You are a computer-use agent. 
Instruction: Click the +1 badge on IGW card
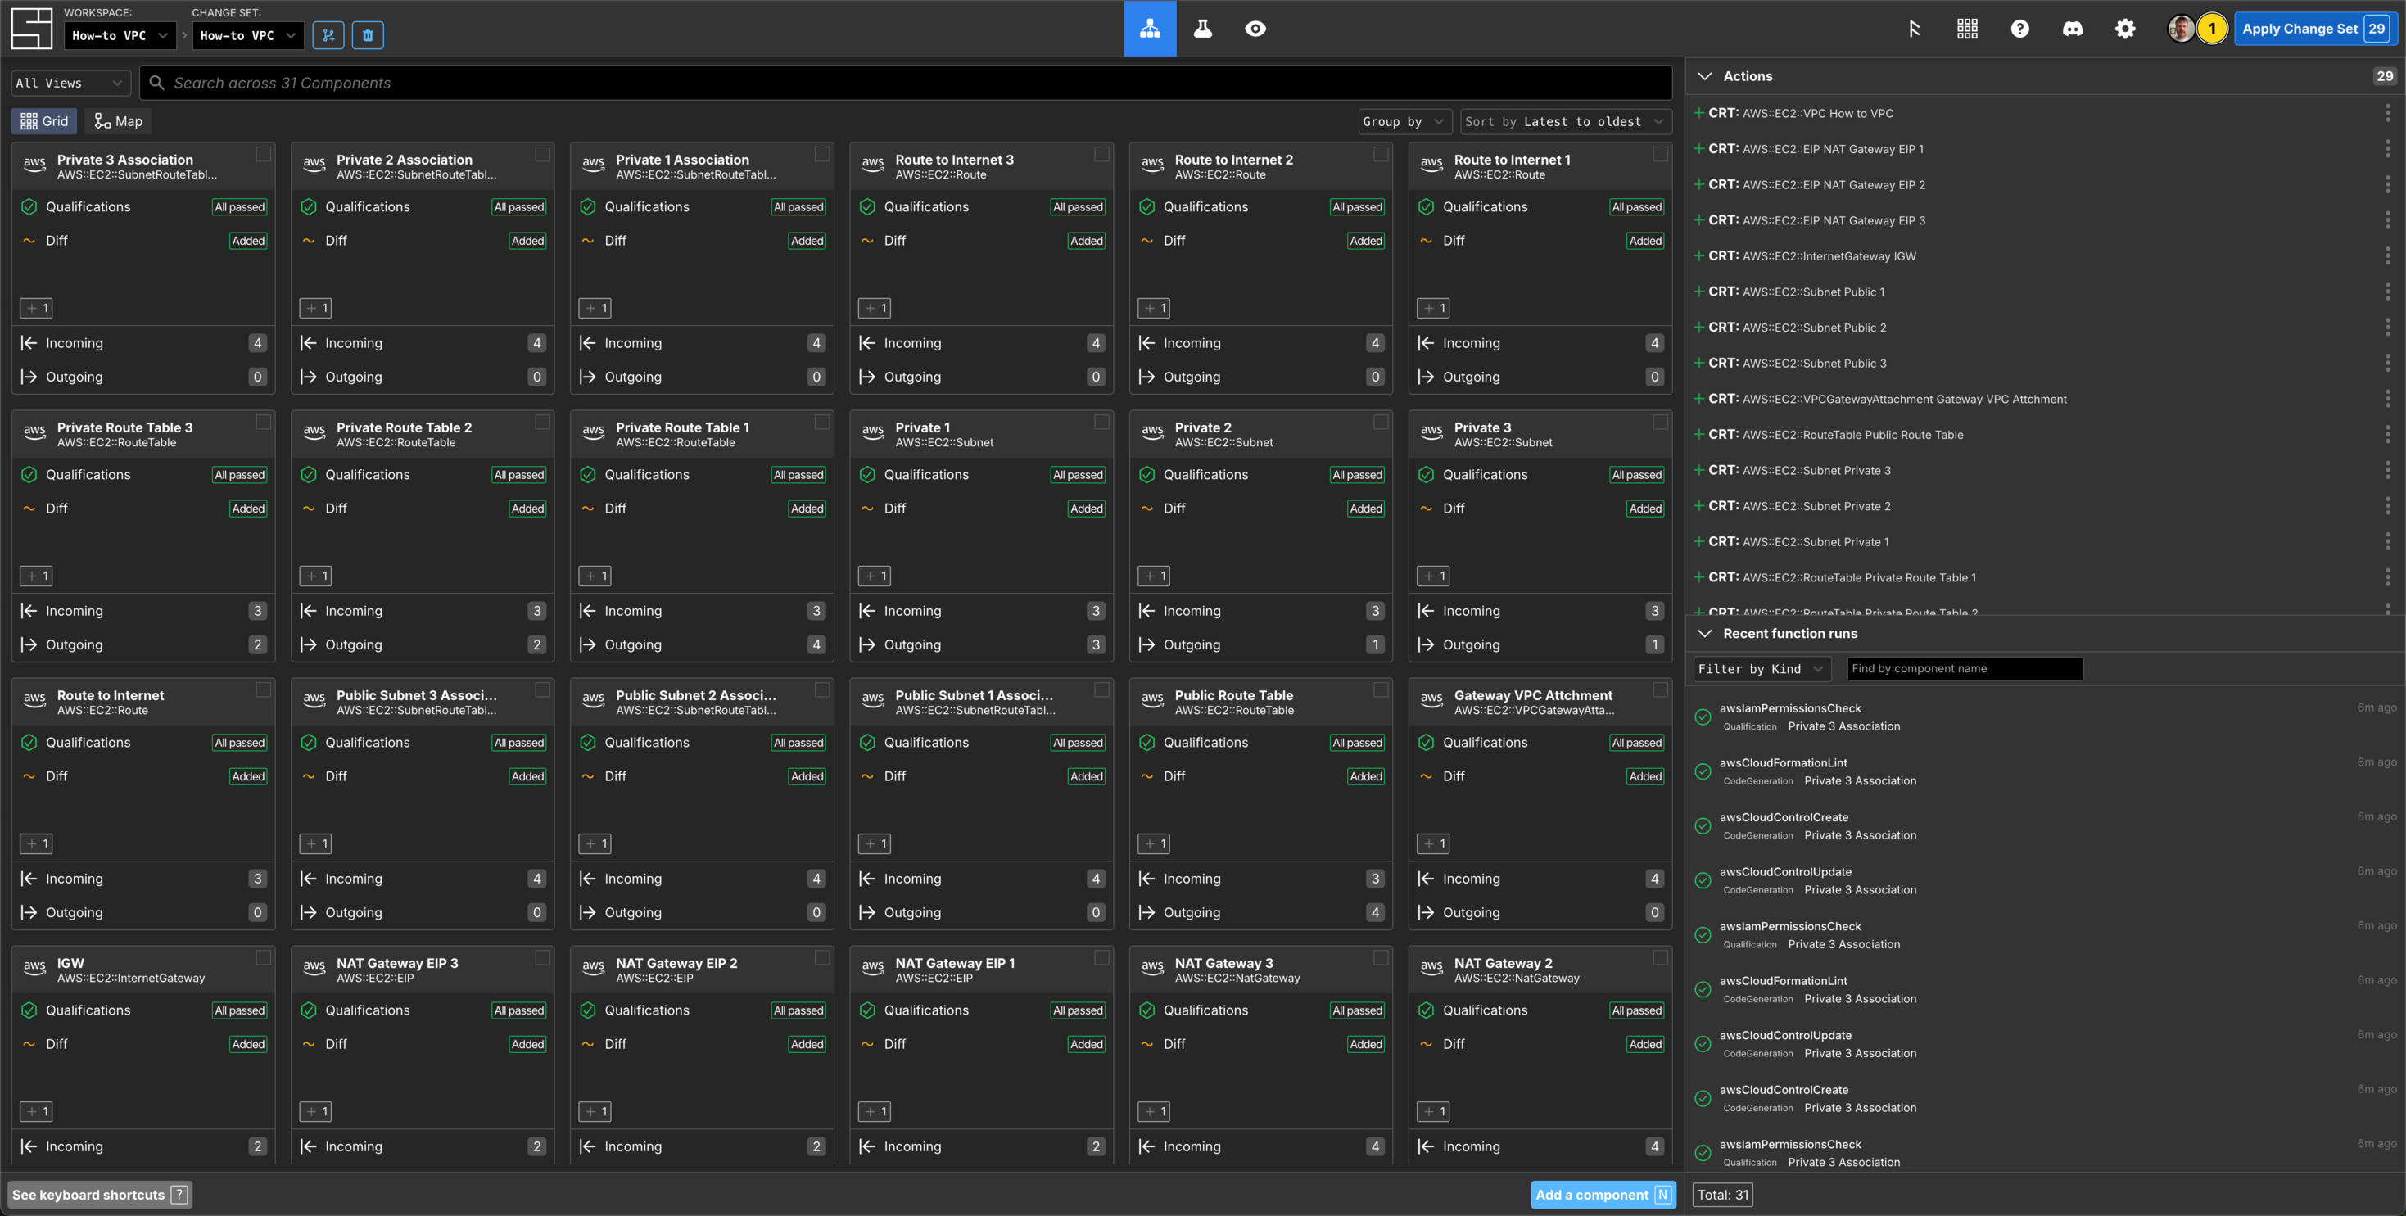click(36, 1111)
